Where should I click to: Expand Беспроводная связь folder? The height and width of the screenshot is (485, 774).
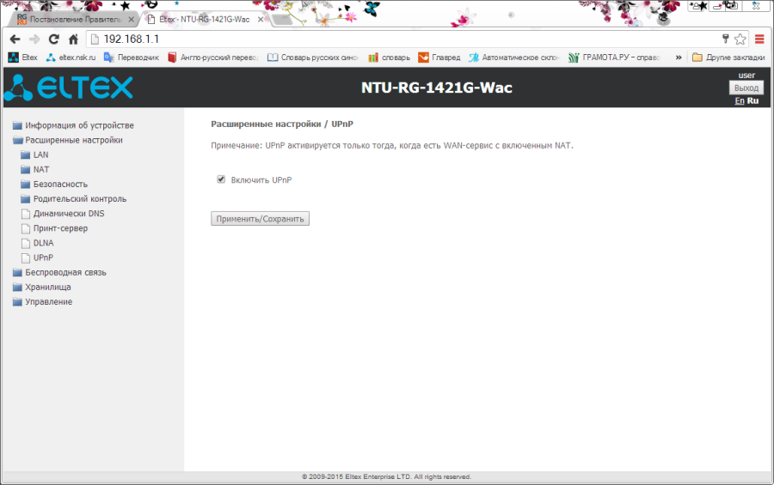point(59,273)
